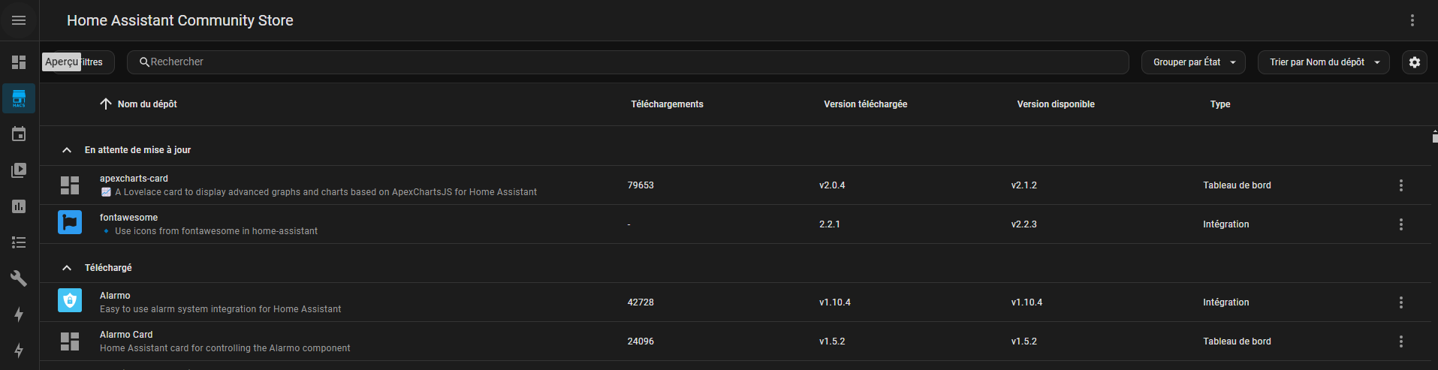The image size is (1438, 370).
Task: Click the download count 79653
Action: [641, 185]
